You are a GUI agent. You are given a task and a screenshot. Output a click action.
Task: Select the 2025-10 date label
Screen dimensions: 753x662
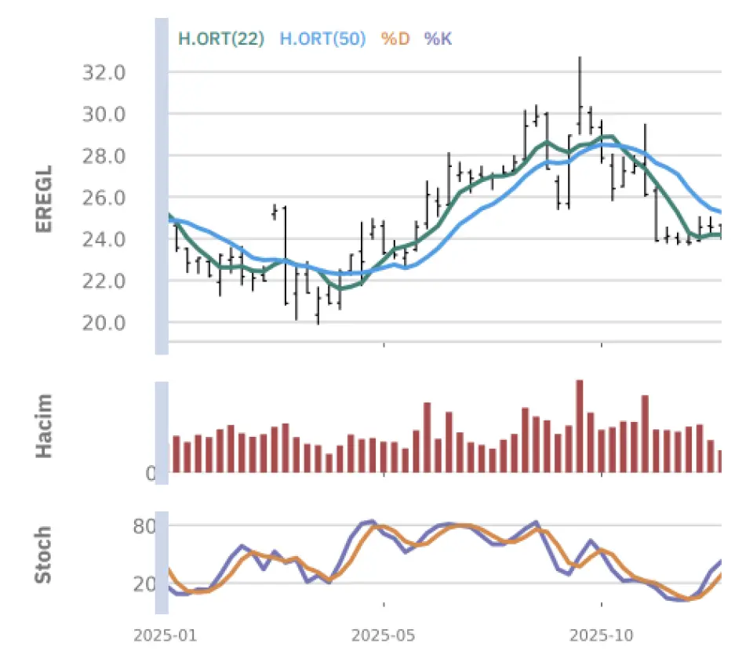[602, 635]
